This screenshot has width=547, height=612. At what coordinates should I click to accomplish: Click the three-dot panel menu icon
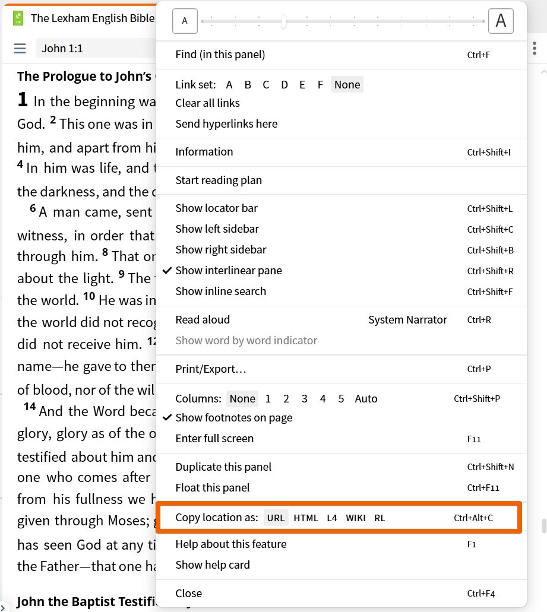[x=535, y=49]
